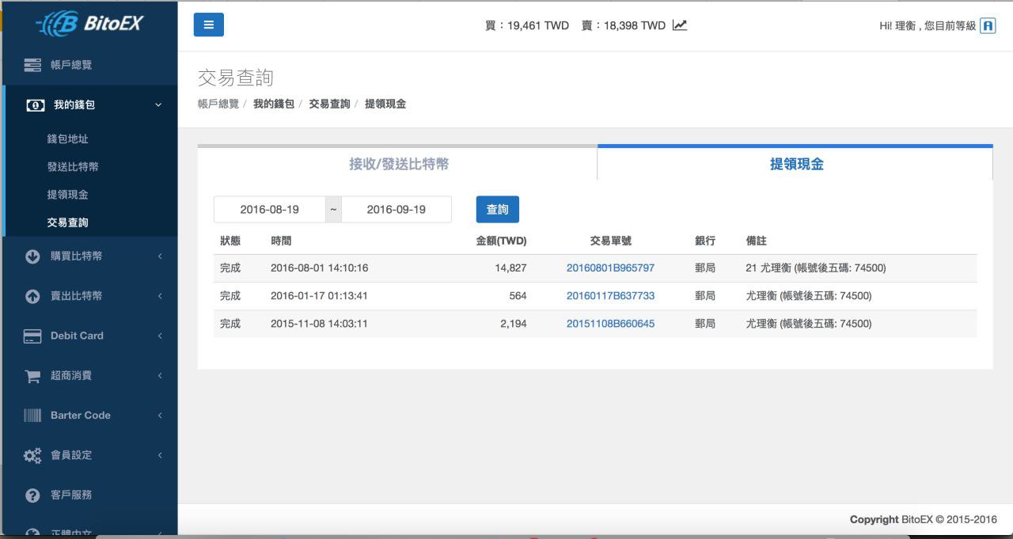Viewport: 1013px width, 539px height.
Task: Go to 錢包地址 in sidebar
Action: coord(67,139)
